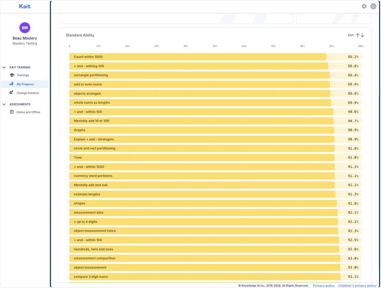Click the Beau Mastery user name
This screenshot has width=381, height=288.
[x=25, y=38]
